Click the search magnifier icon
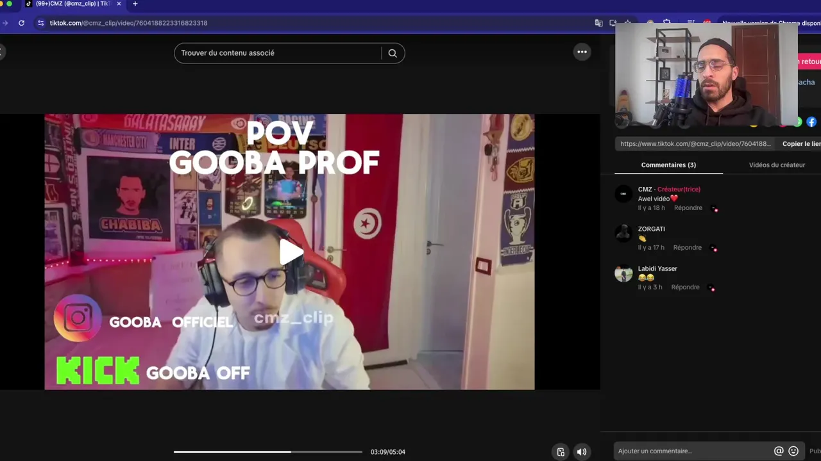The width and height of the screenshot is (821, 461). click(x=393, y=53)
